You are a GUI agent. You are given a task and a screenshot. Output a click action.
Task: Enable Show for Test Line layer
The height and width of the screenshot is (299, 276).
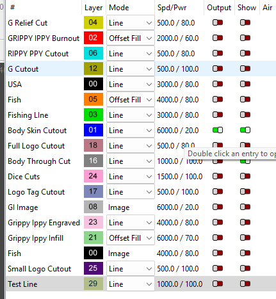click(x=245, y=284)
